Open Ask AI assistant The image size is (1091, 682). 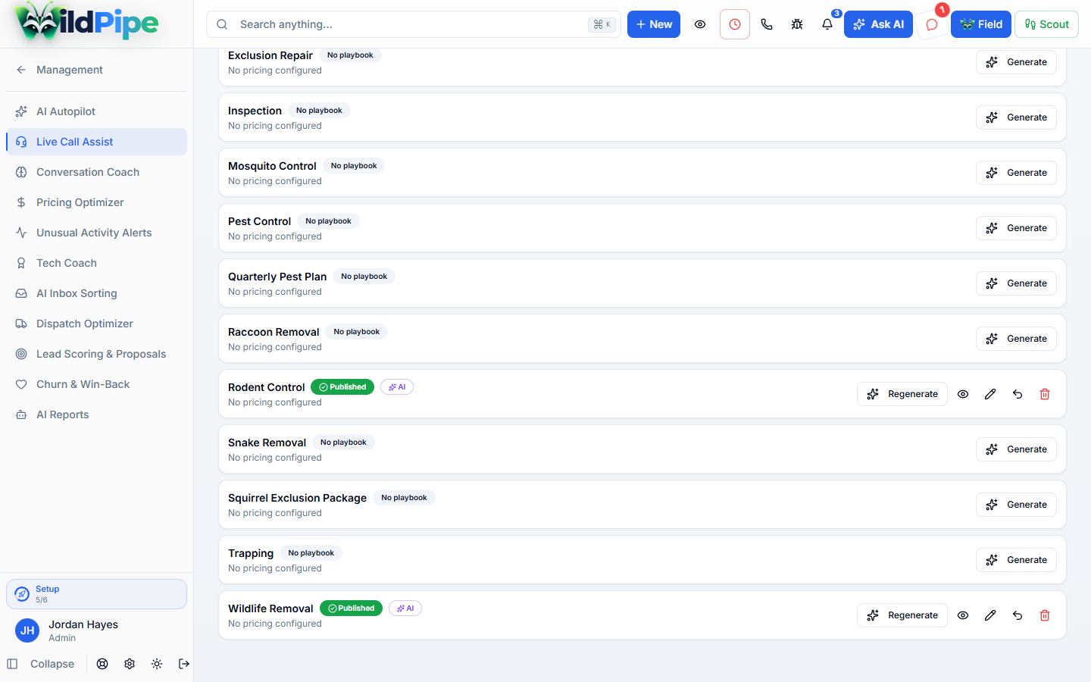pyautogui.click(x=878, y=24)
